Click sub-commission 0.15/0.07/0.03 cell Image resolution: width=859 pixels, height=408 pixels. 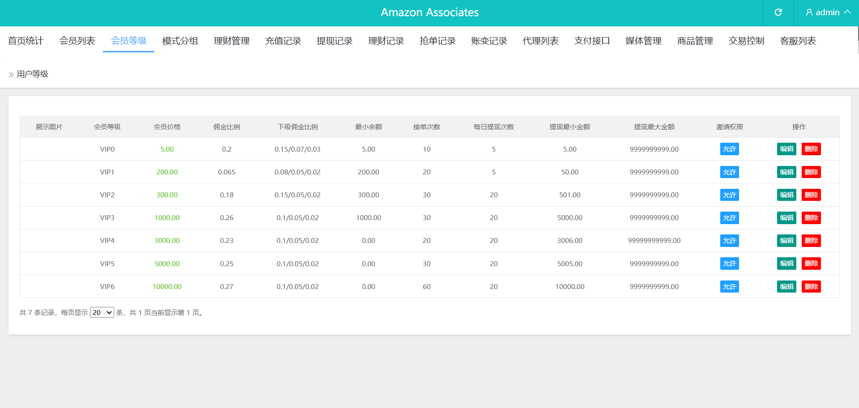(x=298, y=149)
